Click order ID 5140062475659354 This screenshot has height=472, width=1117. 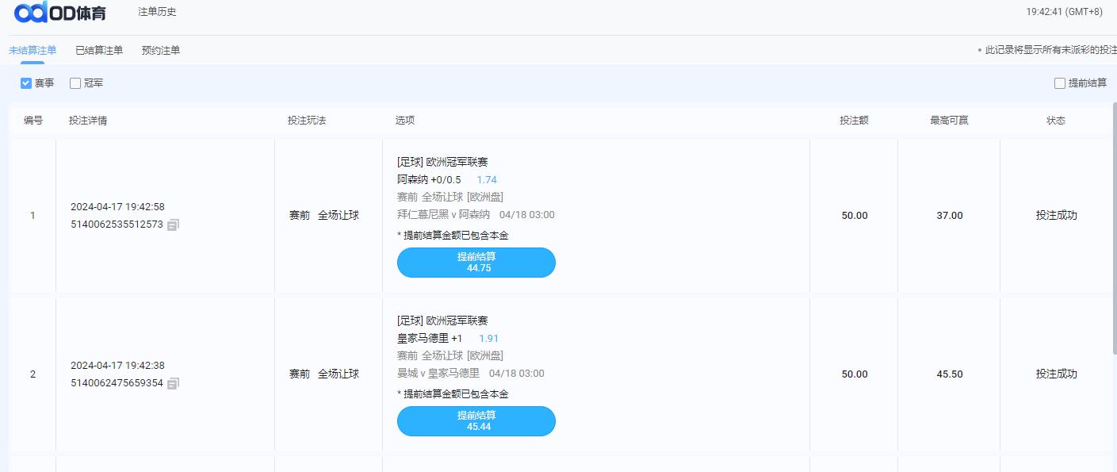[117, 383]
